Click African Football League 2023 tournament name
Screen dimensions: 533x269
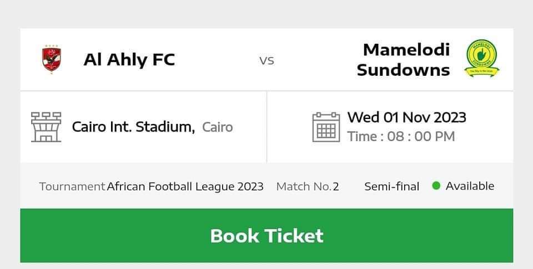[185, 187]
